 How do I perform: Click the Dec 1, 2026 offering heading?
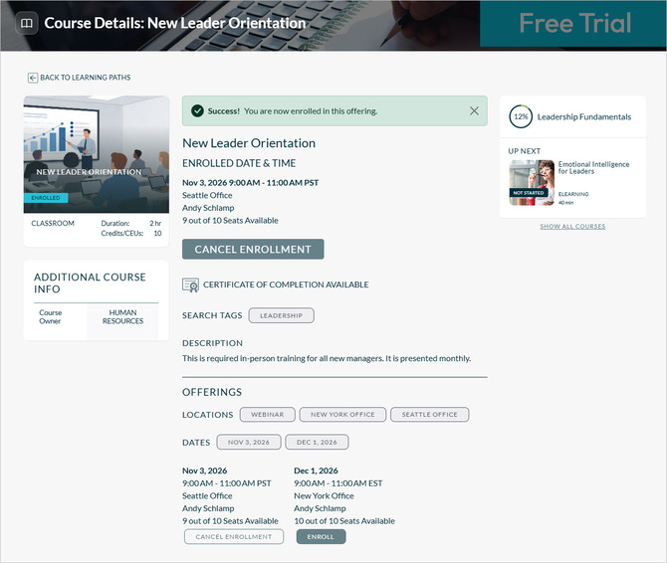click(316, 470)
